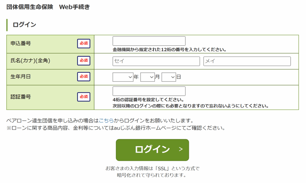The height and width of the screenshot is (183, 306).
Task: Click the 申込番号 input field
Action: pos(149,41)
